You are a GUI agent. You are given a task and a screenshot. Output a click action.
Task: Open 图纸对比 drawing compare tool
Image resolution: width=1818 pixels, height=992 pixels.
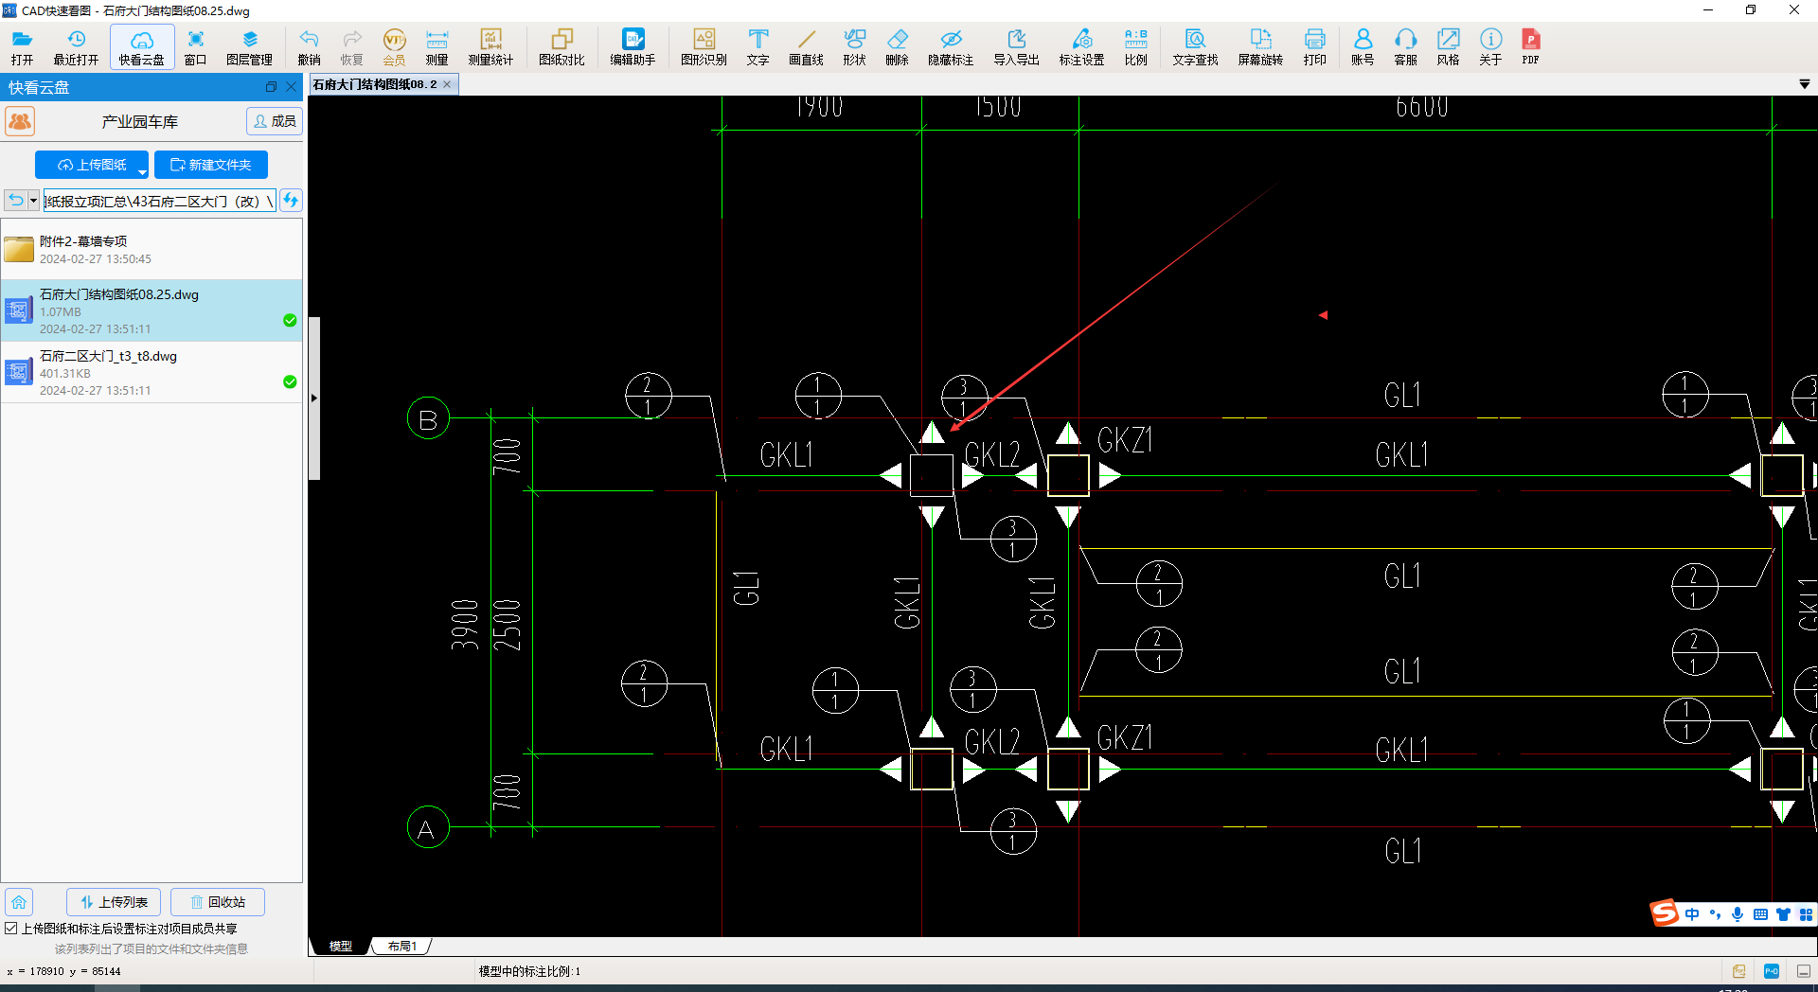[x=561, y=46]
